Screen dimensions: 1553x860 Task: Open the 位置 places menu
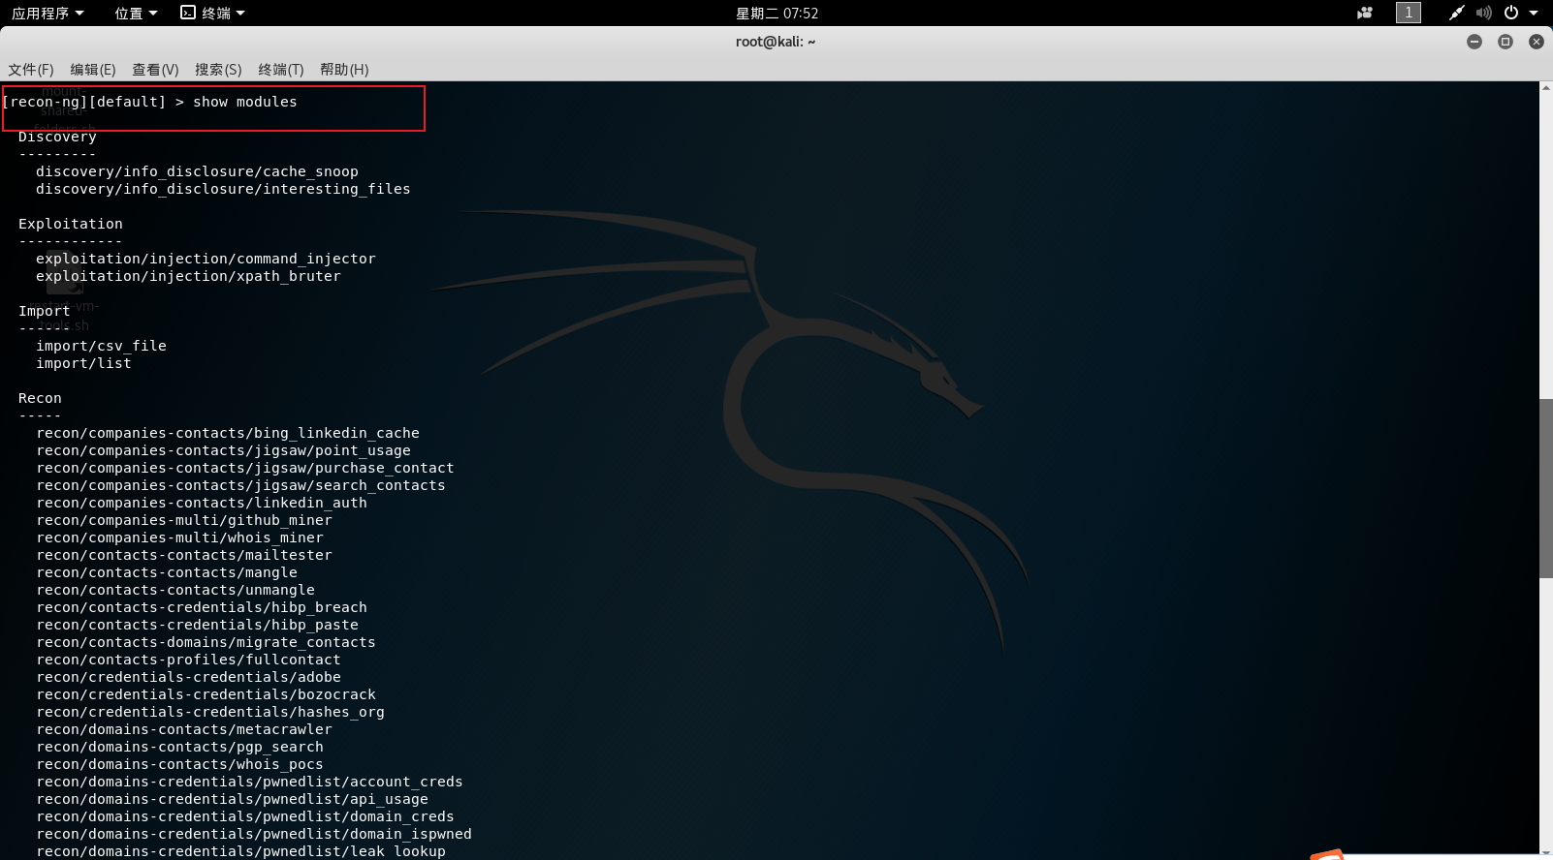[x=136, y=13]
